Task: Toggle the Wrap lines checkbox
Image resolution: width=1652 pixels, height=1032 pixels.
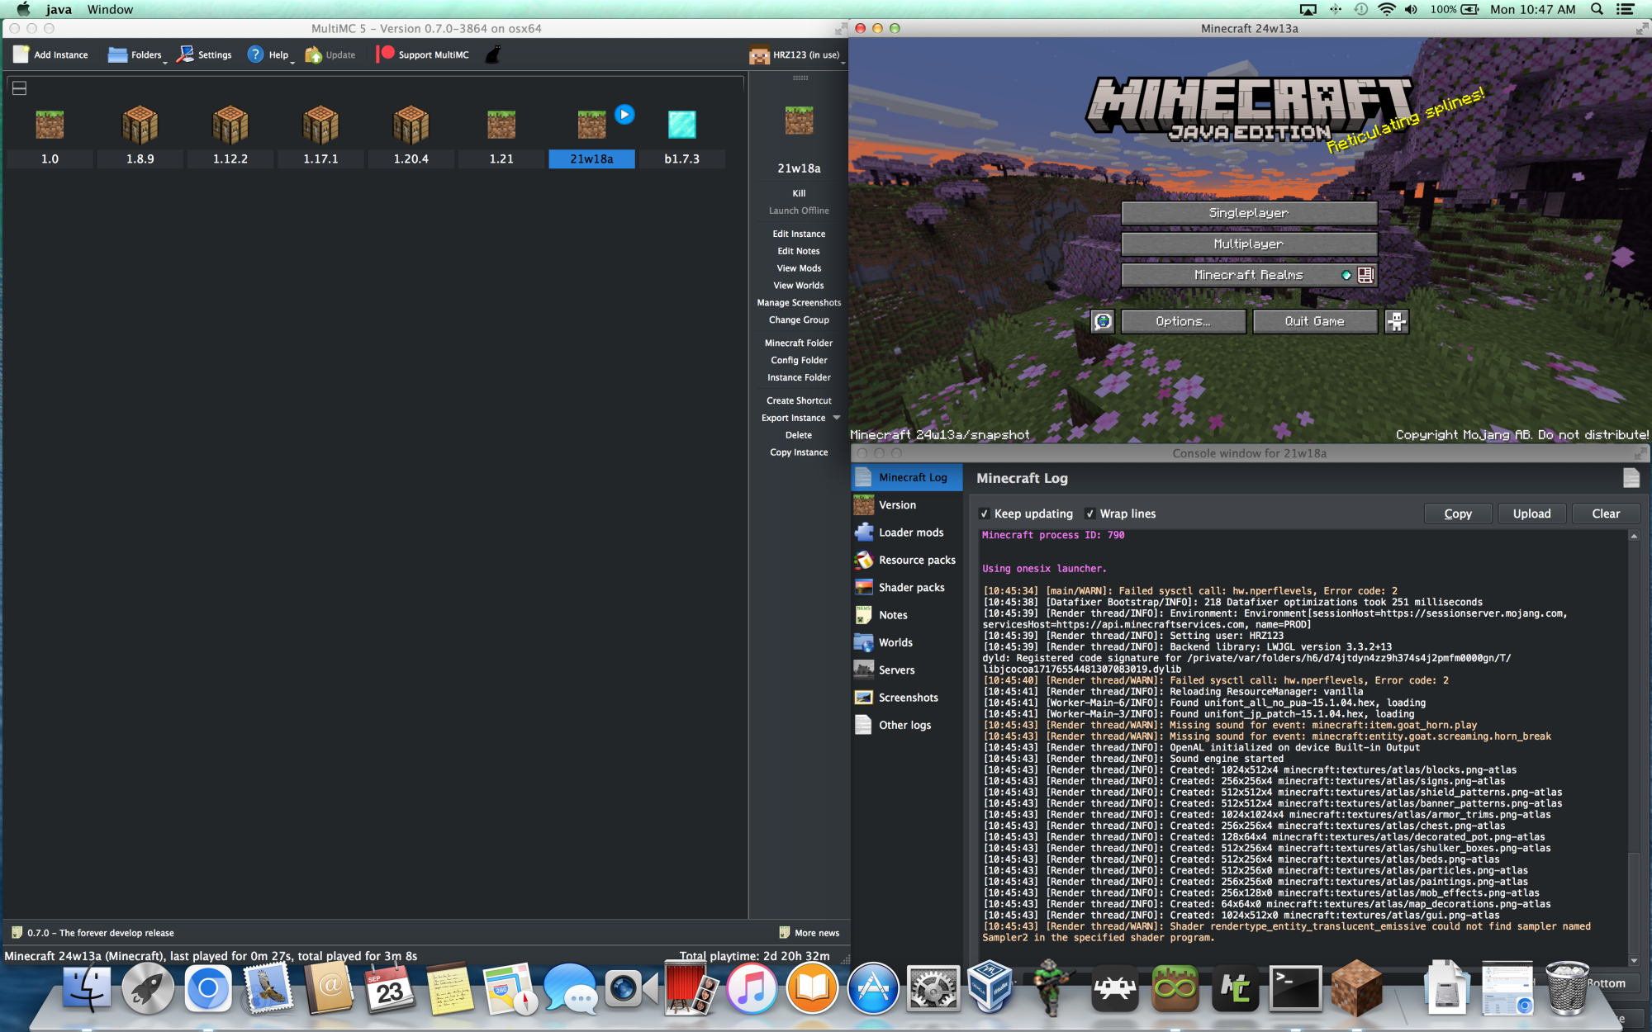Action: click(1089, 514)
